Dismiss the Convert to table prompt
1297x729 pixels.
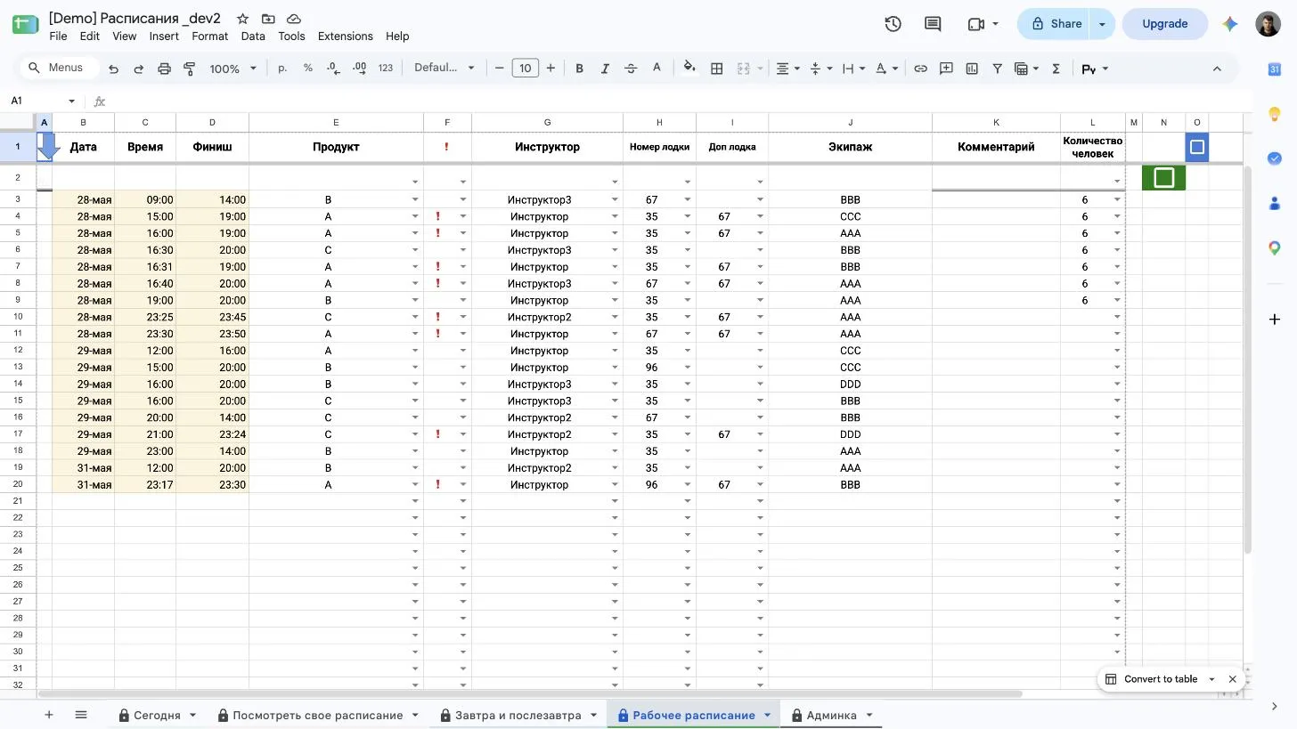pos(1232,679)
